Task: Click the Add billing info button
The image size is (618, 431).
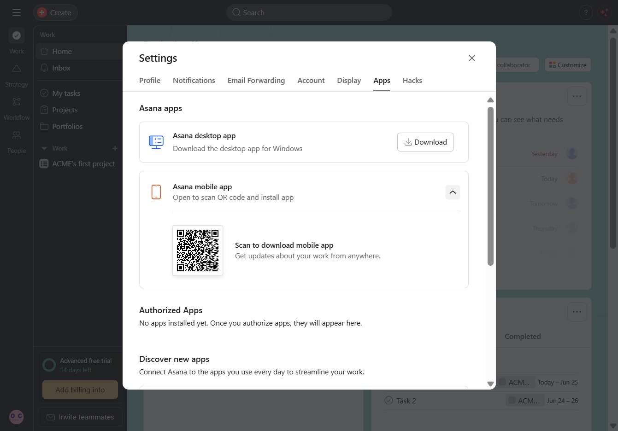Action: [80, 390]
